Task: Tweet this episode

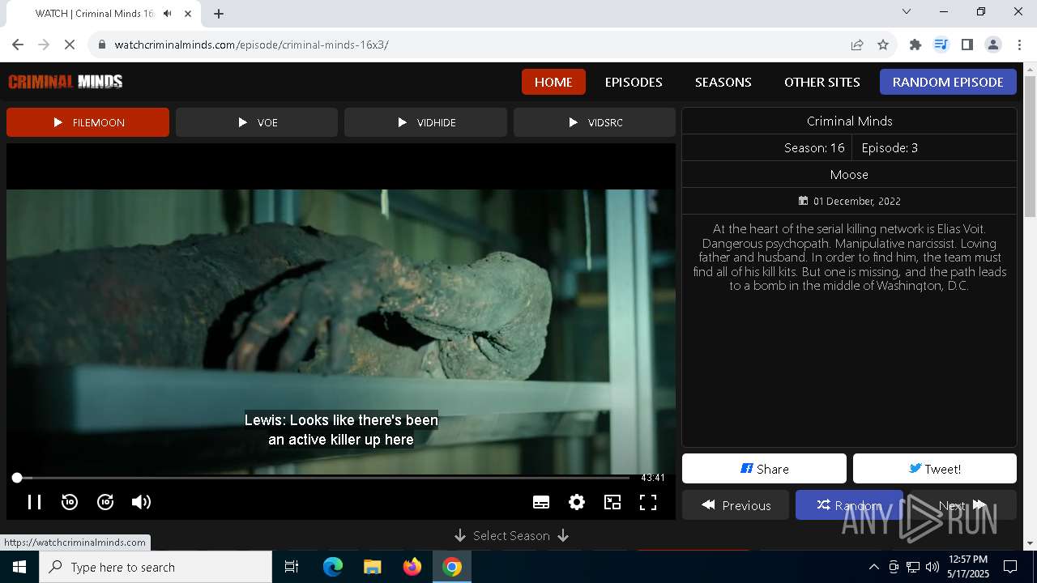Action: 935,469
